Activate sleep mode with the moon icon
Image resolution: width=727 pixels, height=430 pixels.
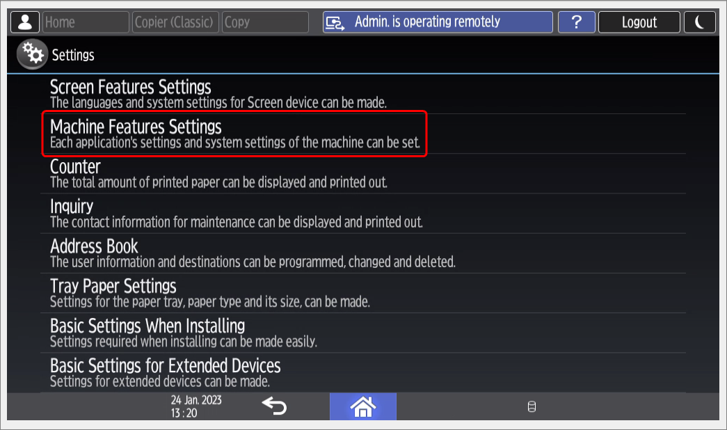pos(700,22)
